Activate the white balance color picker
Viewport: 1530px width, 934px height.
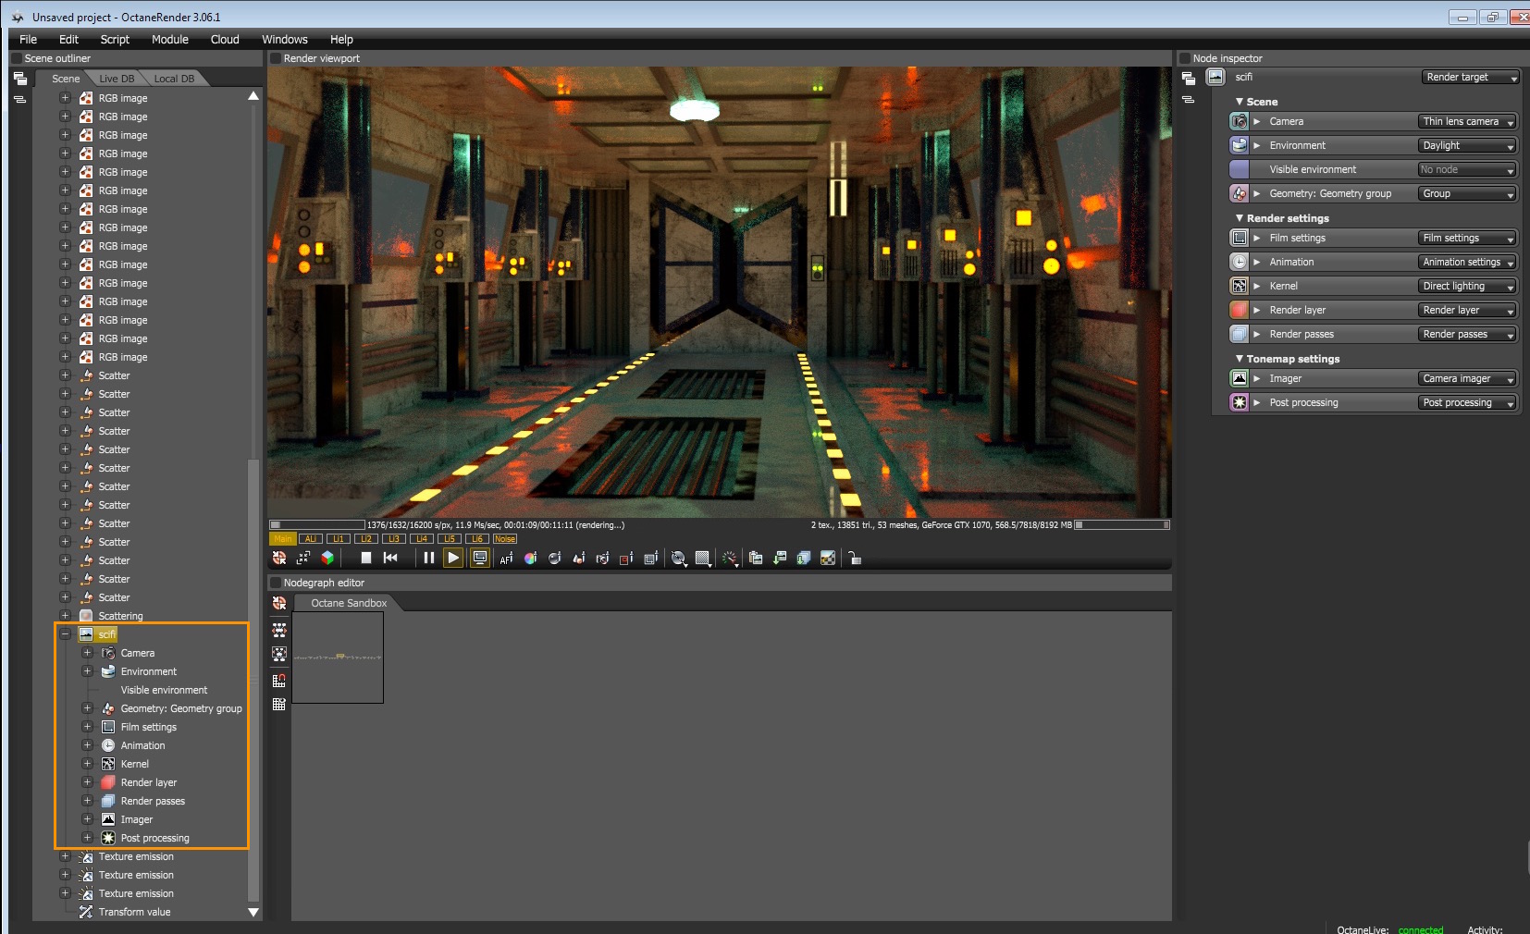[x=530, y=559]
